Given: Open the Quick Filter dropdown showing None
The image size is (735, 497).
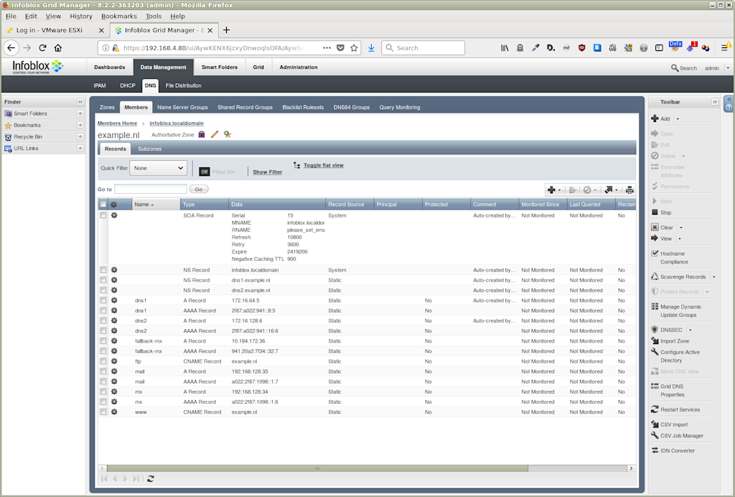Looking at the screenshot, I should [x=158, y=168].
